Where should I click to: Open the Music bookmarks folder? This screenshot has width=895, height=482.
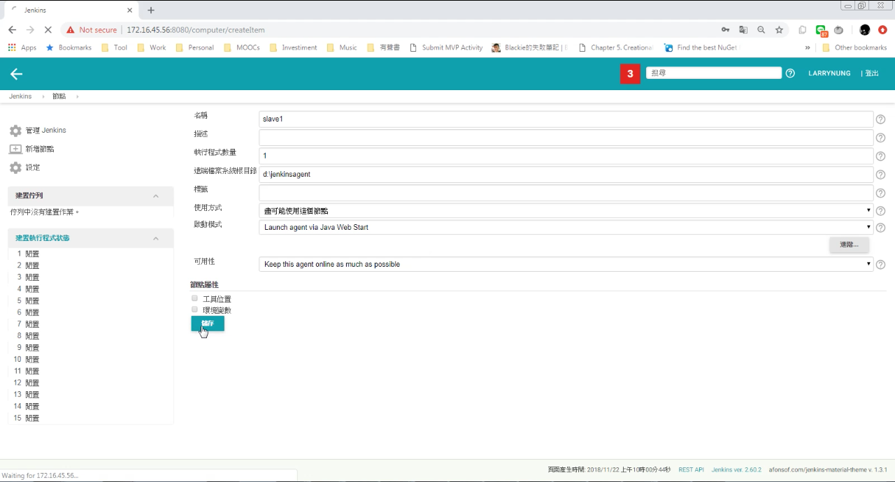pos(342,48)
